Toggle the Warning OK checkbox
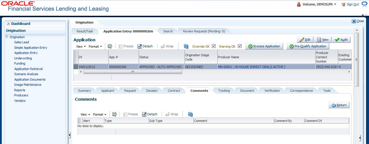This screenshot has height=144, width=369. [x=240, y=46]
